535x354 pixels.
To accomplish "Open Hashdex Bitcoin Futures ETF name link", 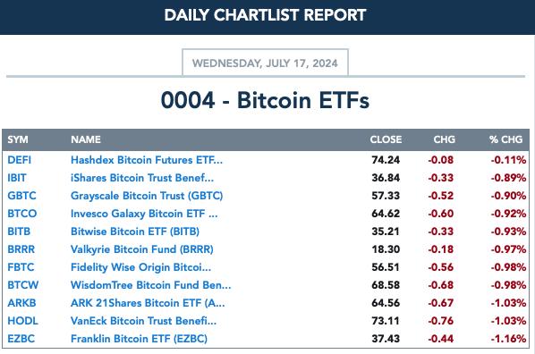I will tap(147, 160).
